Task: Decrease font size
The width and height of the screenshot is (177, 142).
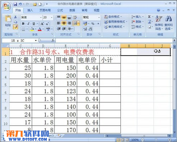Action: pyautogui.click(x=47, y=24)
